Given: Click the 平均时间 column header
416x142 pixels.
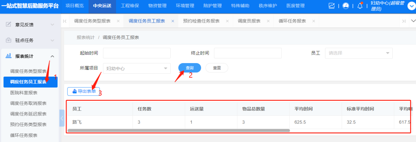Looking at the screenshot, I should [316, 109].
